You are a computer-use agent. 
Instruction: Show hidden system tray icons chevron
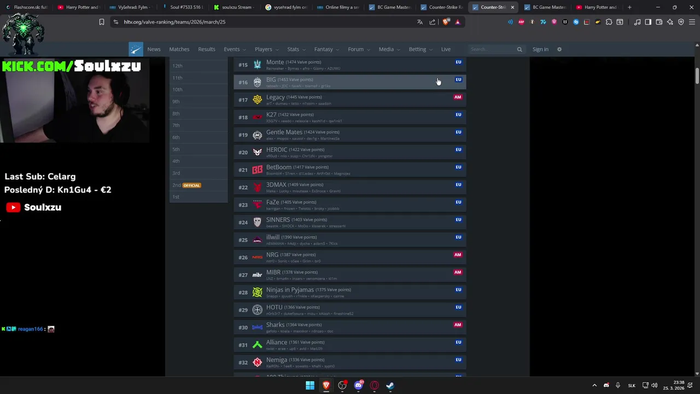click(594, 385)
